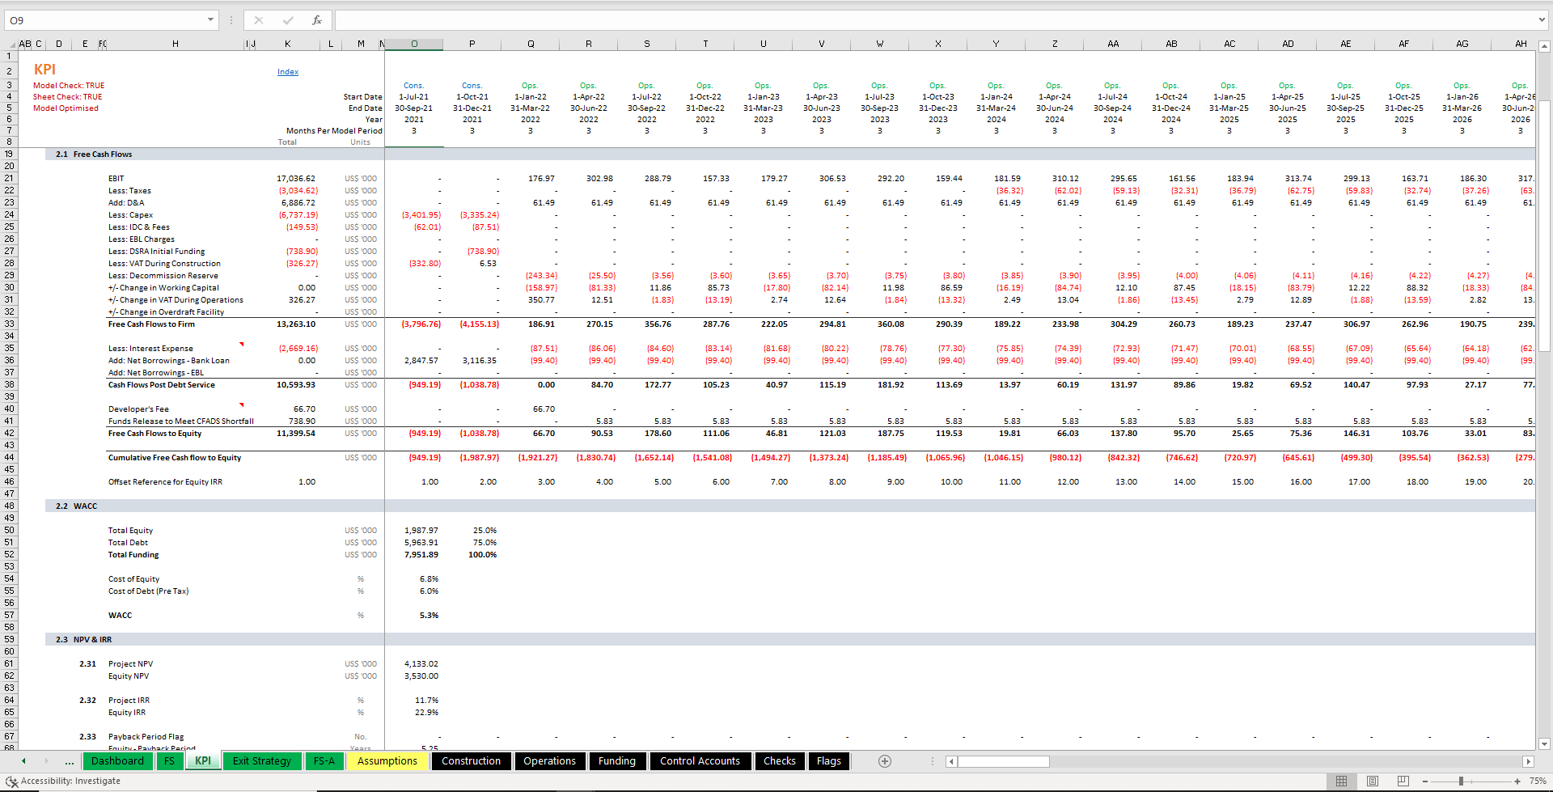Switch to the Dashboard sheet tab

117,761
